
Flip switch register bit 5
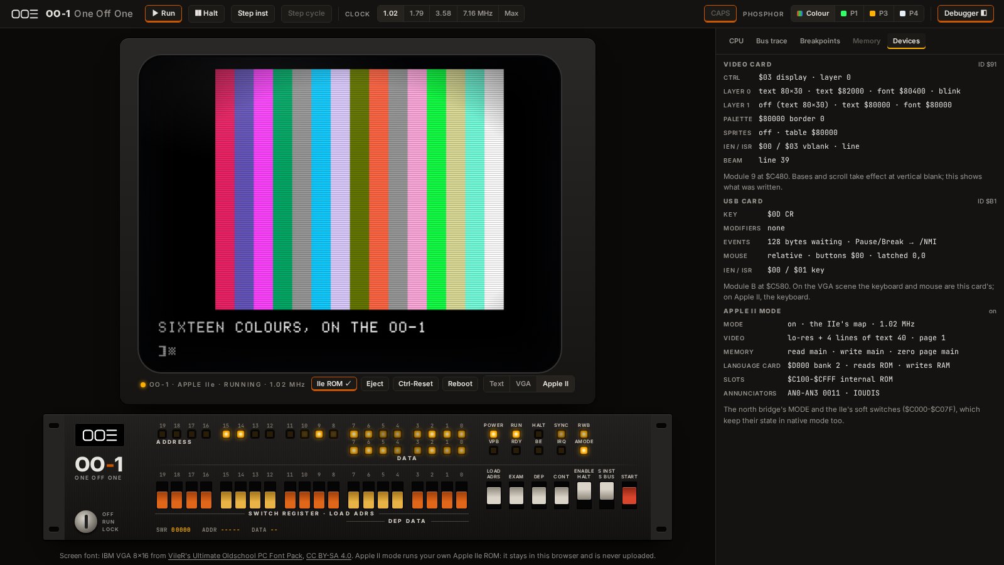coord(383,495)
